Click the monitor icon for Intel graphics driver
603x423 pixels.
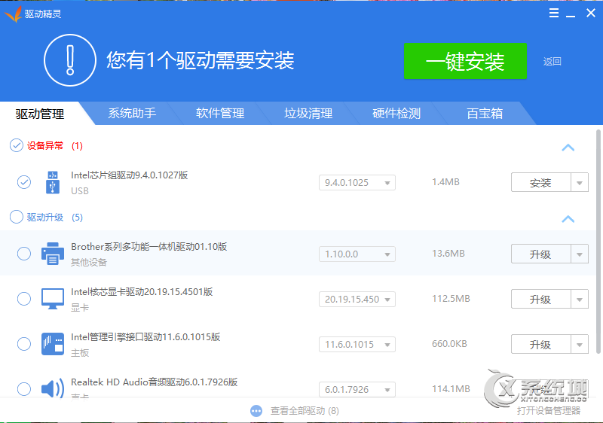(x=53, y=299)
